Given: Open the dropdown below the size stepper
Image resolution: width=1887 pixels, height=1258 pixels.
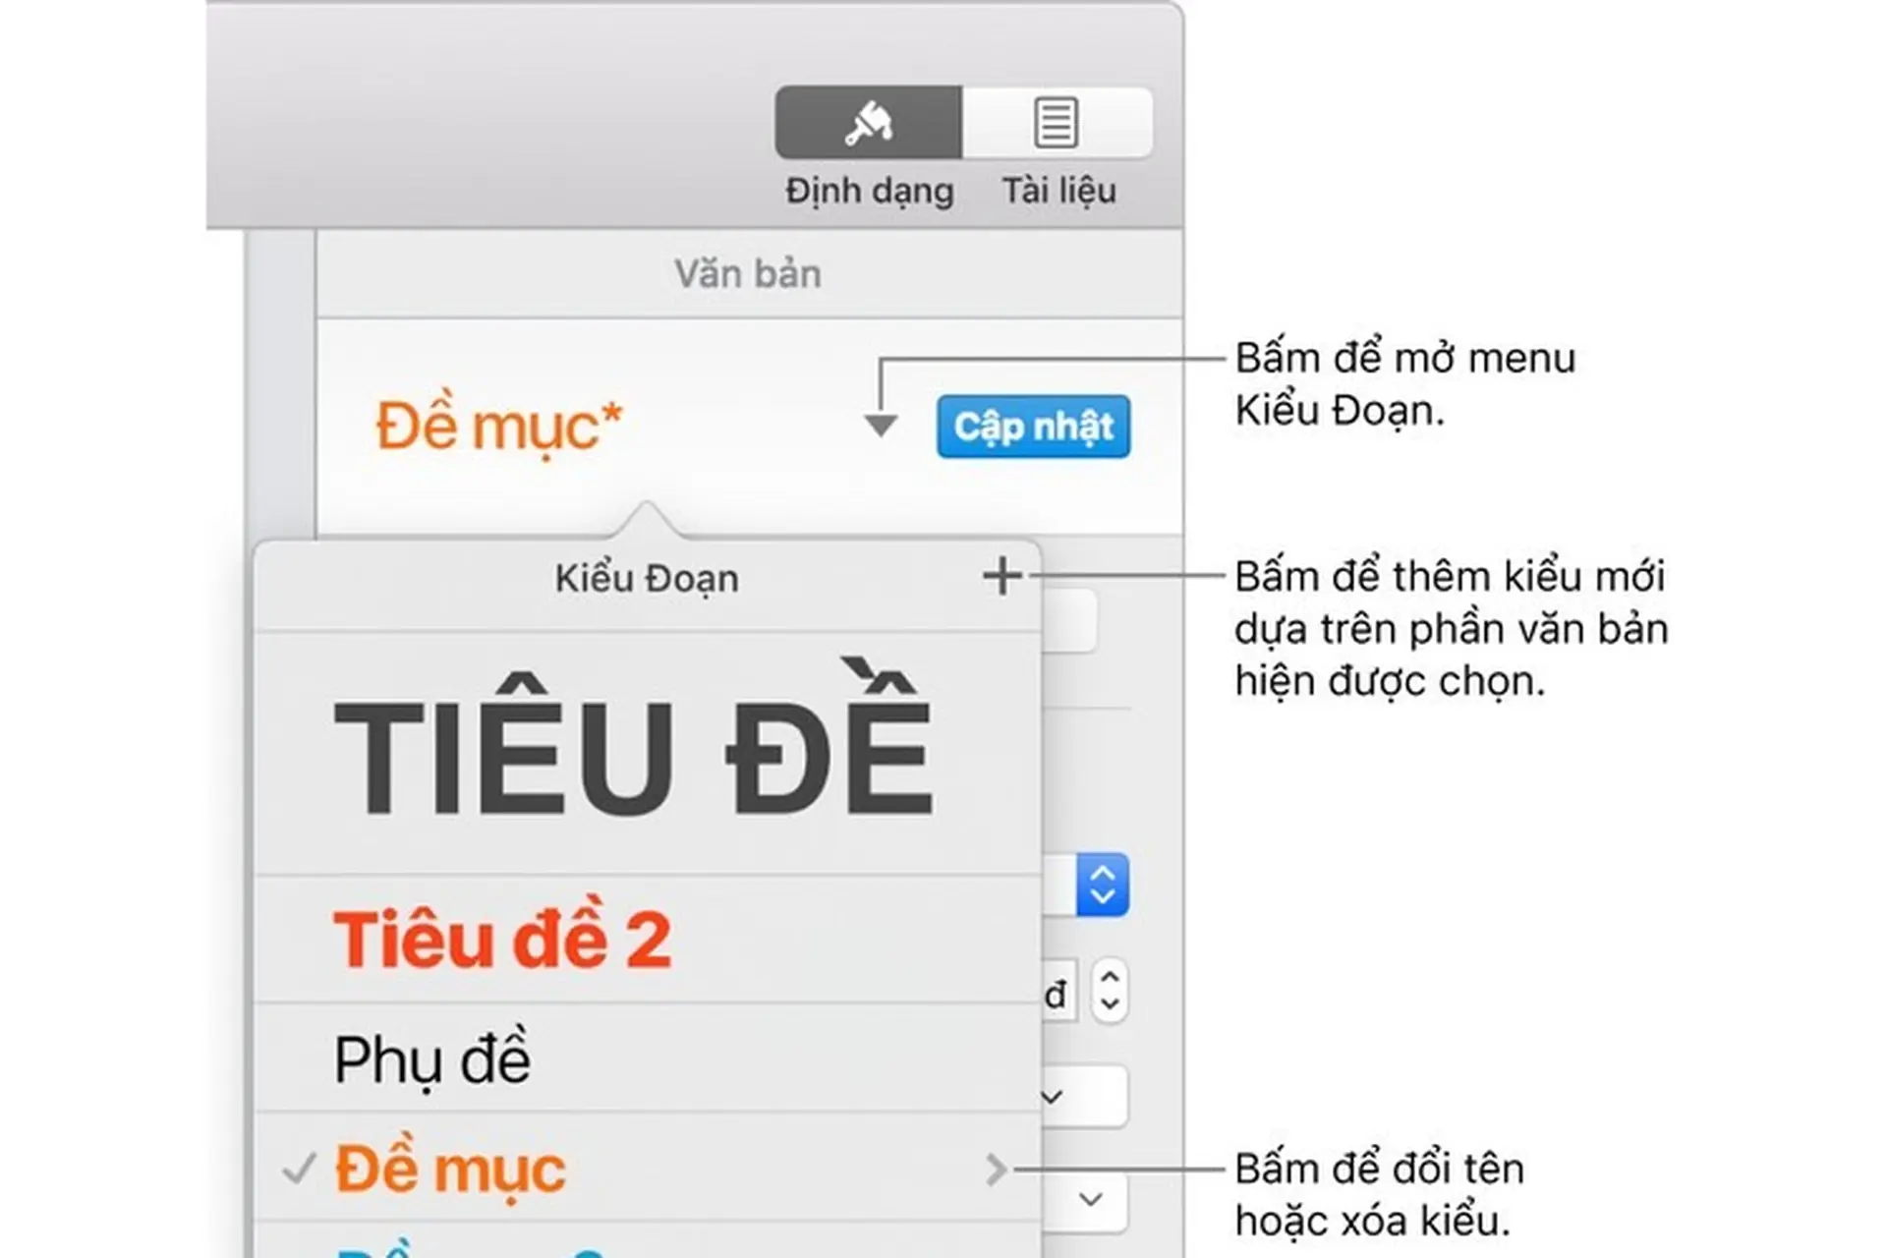Looking at the screenshot, I should click(1083, 1096).
